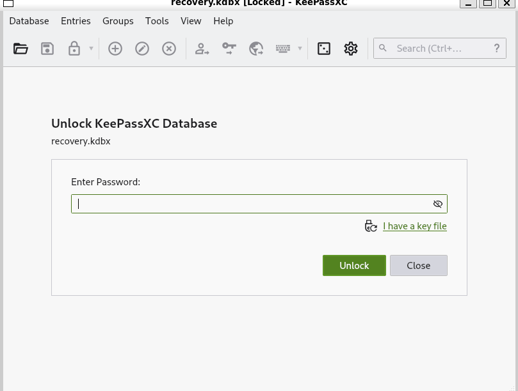Perform Auto-Type using the keyboard icon
518x391 pixels.
(x=283, y=49)
